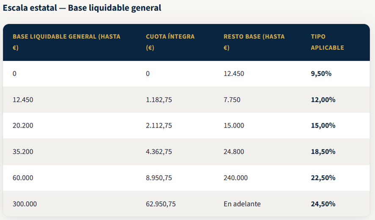Image resolution: width=375 pixels, height=220 pixels.
Task: Select the 'Base liquidable general (hasta €)' column header
Action: (66, 42)
